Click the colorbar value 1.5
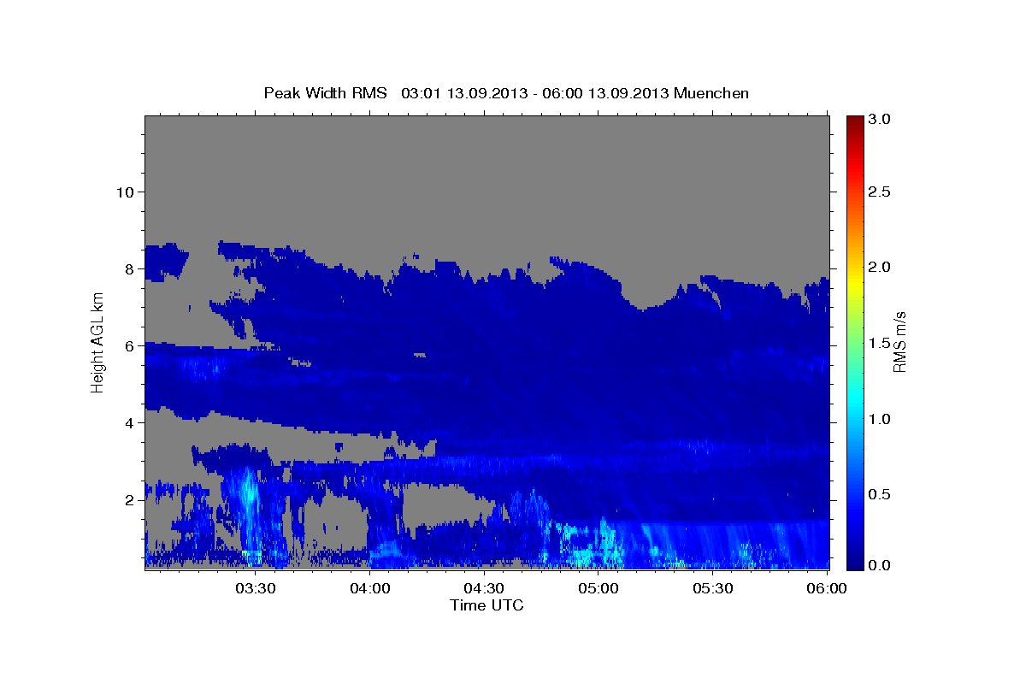Screen dimensions: 1026x684 880,343
